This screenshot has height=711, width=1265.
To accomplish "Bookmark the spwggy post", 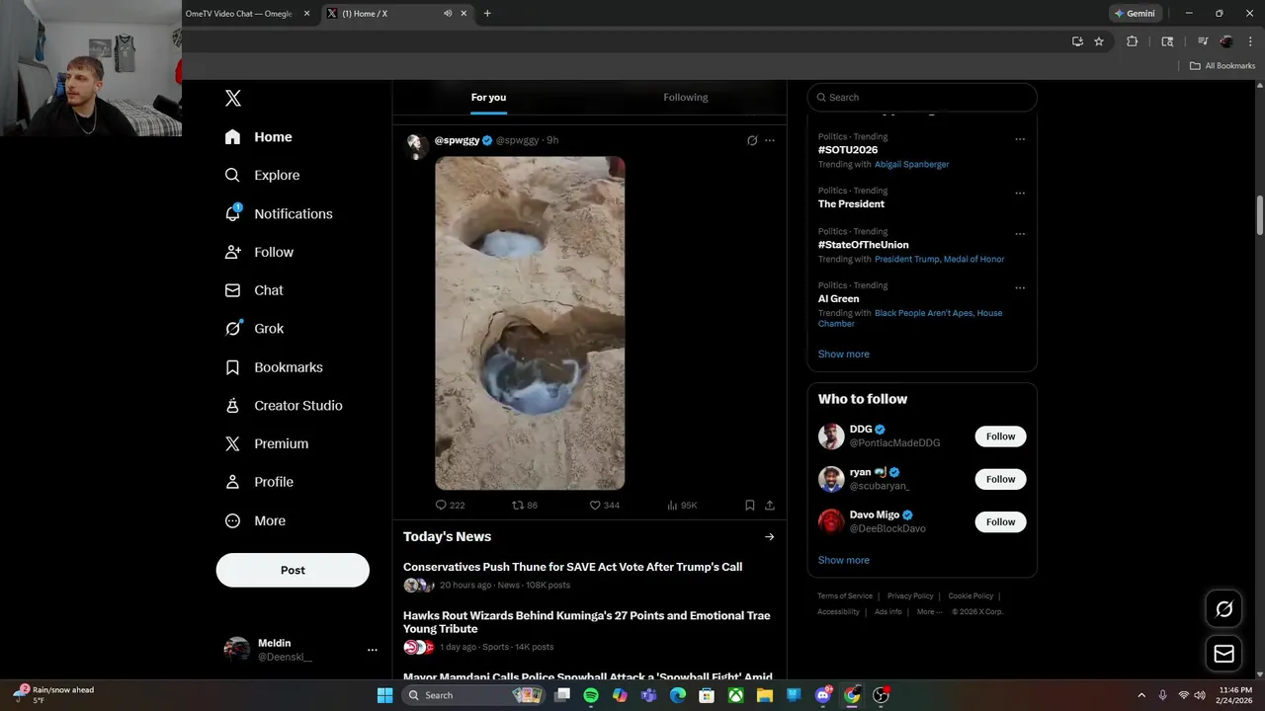I will pos(750,505).
